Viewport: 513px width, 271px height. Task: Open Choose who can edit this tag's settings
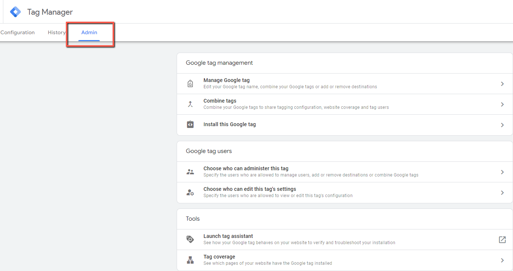pos(345,192)
